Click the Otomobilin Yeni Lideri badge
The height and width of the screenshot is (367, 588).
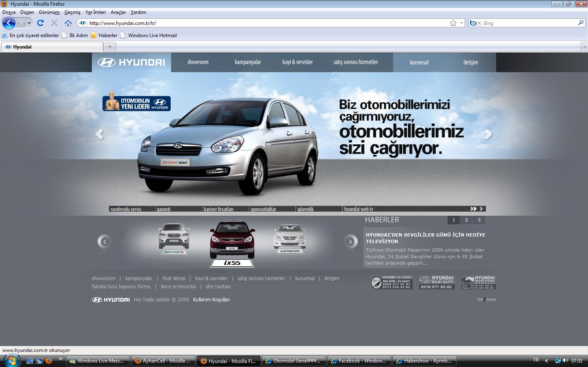pyautogui.click(x=136, y=102)
